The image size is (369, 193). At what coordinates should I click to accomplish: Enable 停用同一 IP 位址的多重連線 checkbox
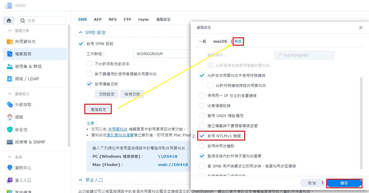point(202,96)
